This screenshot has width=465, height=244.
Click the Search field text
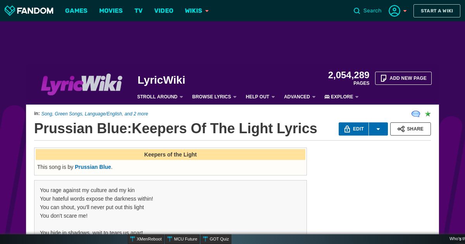click(372, 11)
